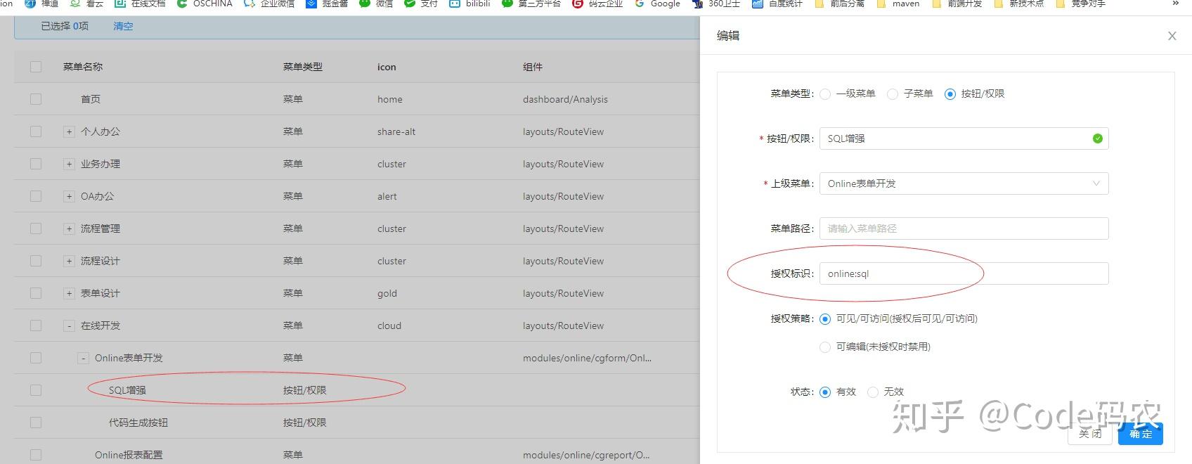Collapse the Online表单开发 row
The image size is (1192, 464).
click(83, 358)
